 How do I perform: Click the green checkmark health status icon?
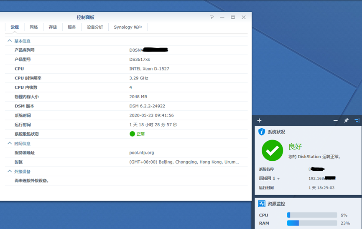(272, 150)
